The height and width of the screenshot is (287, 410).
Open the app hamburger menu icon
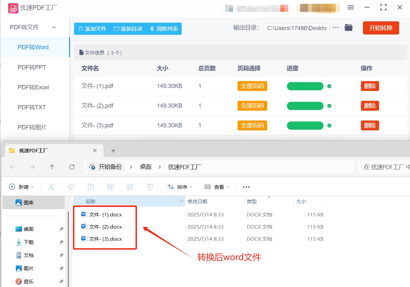click(350, 7)
